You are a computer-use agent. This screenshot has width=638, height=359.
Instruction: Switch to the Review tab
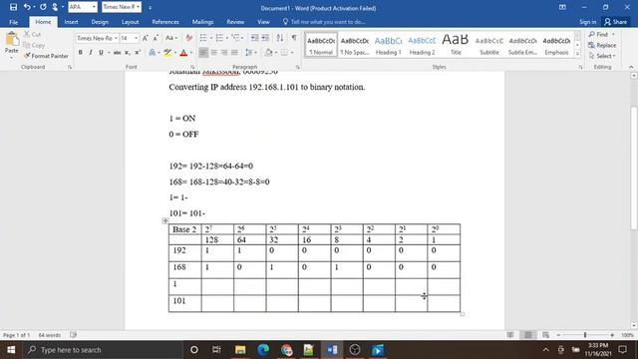[x=235, y=22]
